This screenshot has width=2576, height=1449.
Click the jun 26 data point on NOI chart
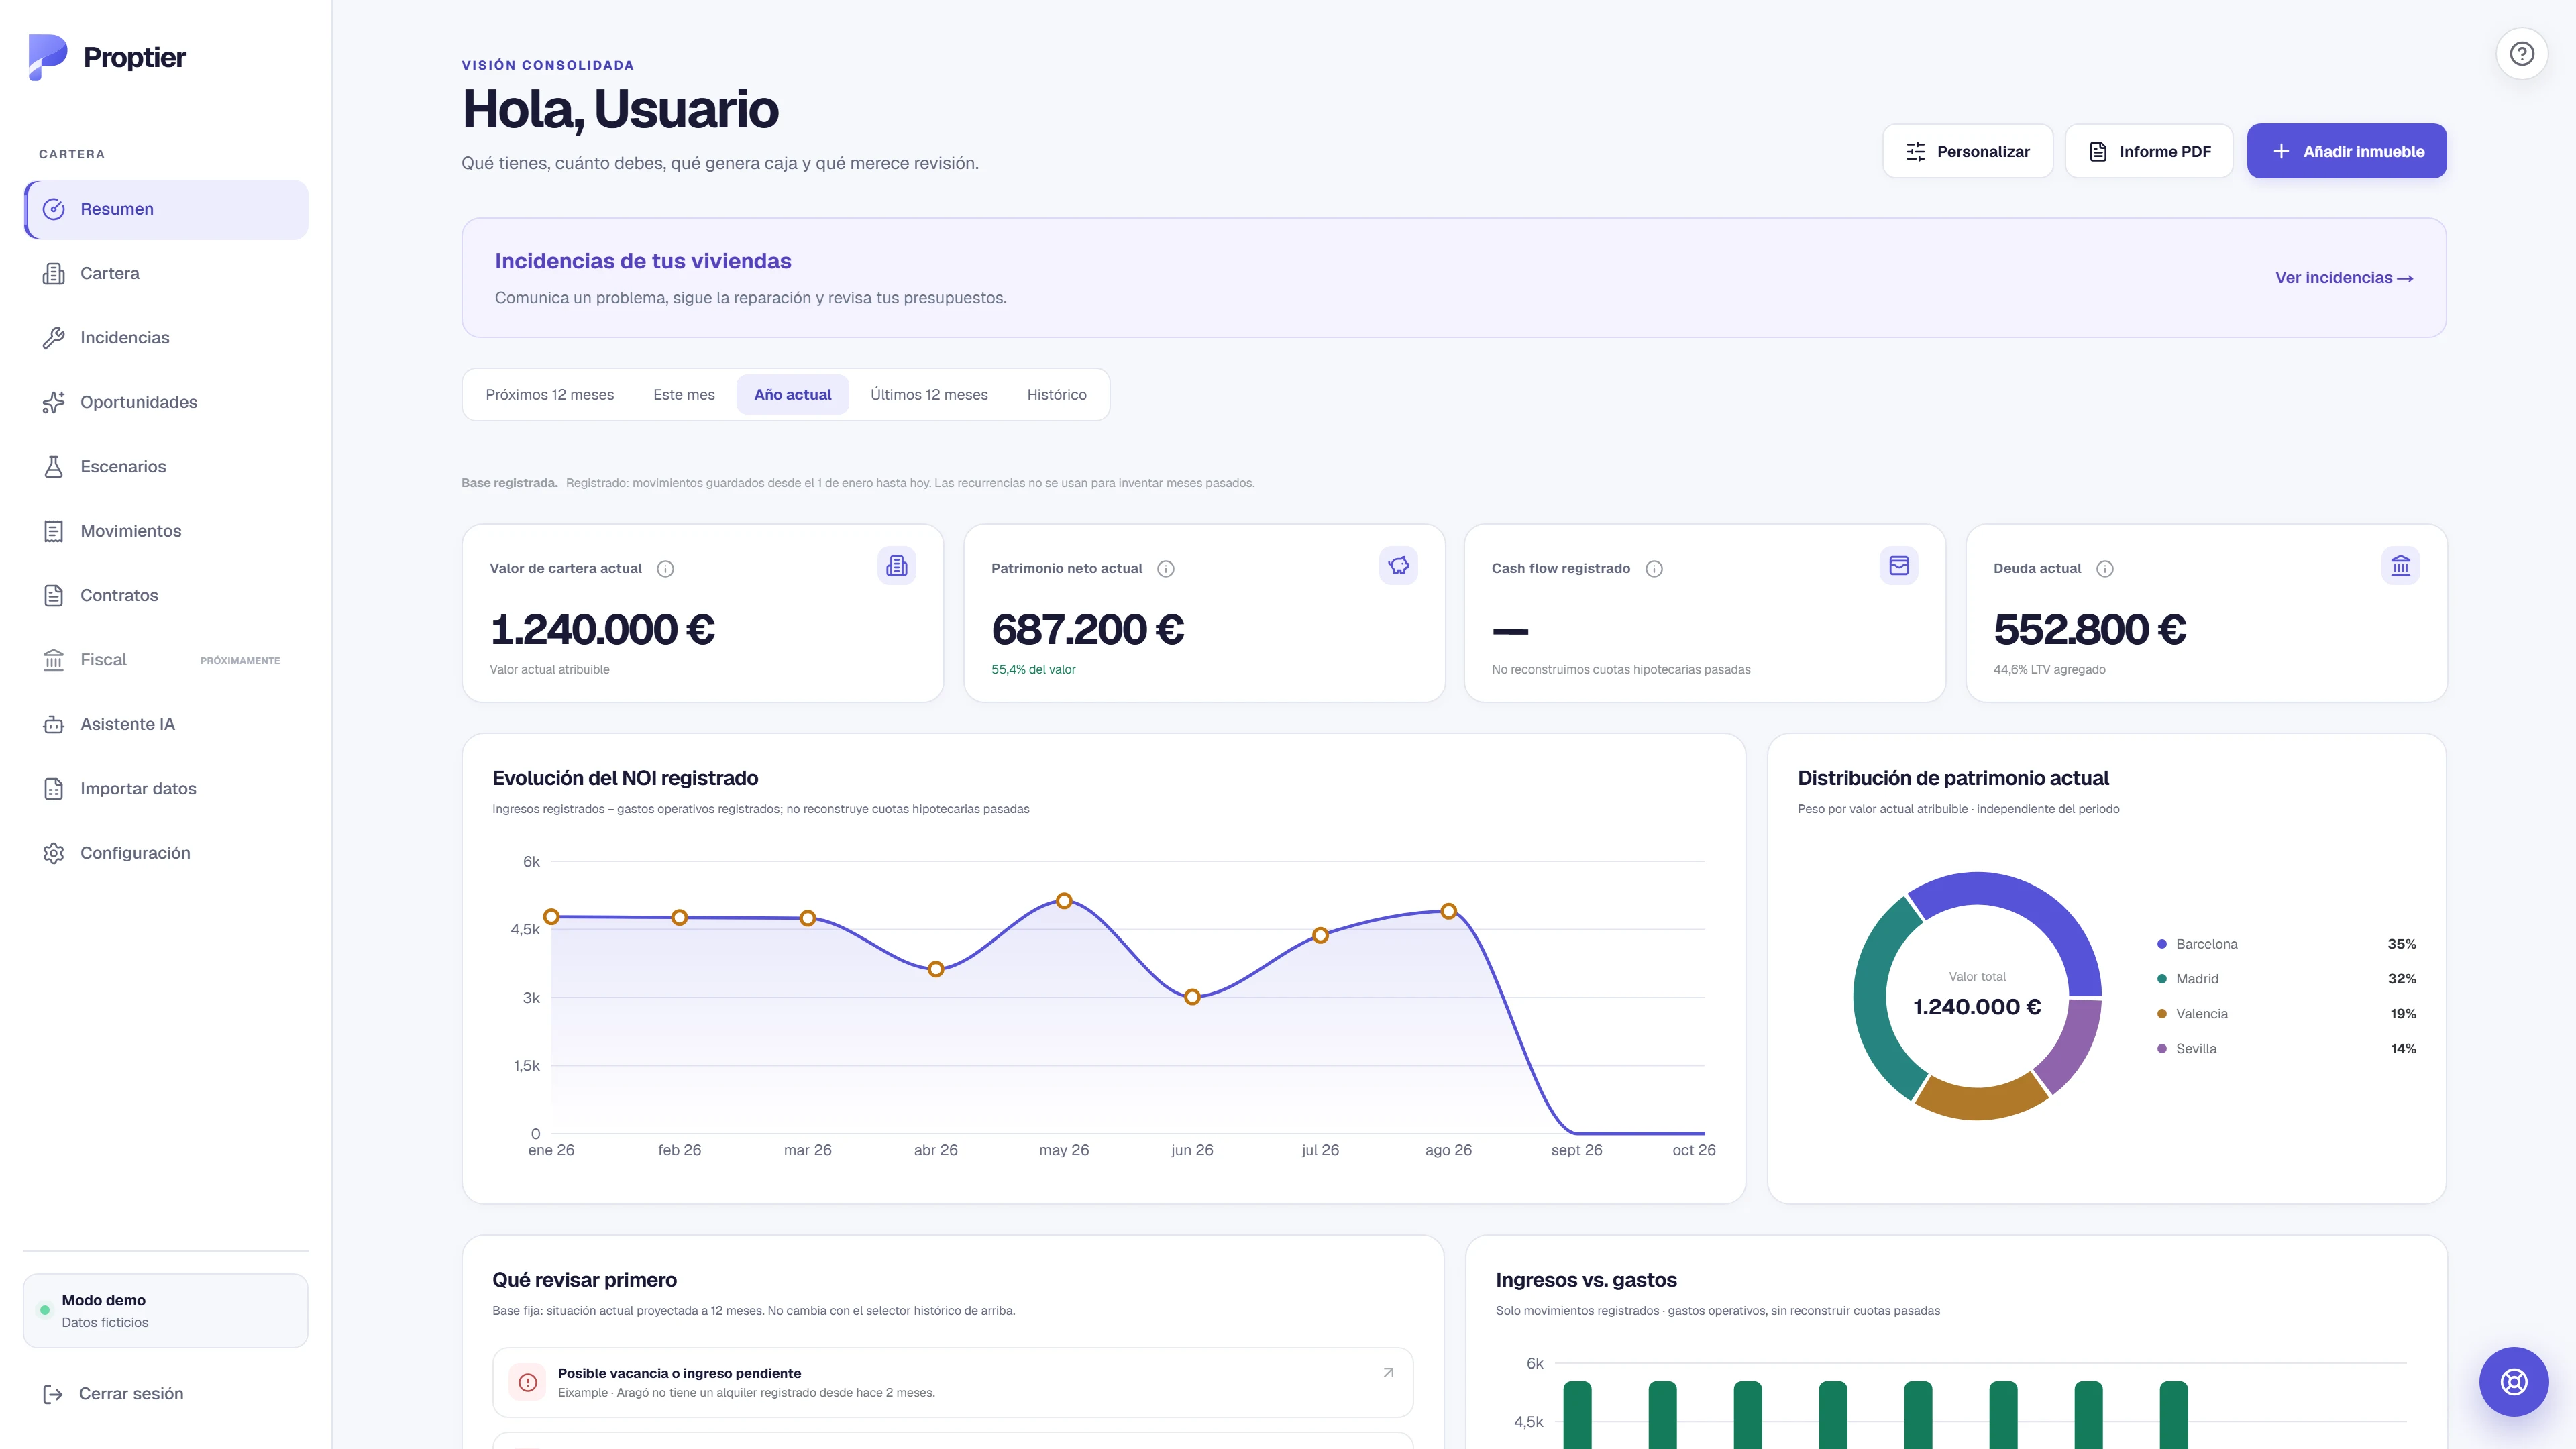coord(1192,997)
